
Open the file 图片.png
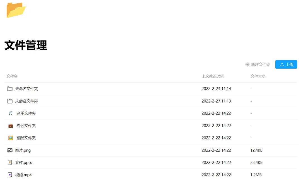tap(23, 150)
